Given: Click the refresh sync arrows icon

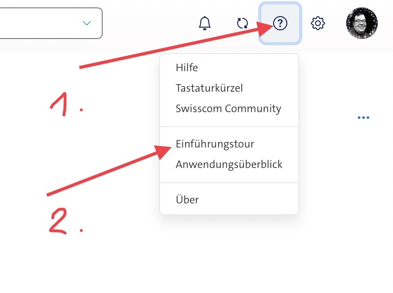Looking at the screenshot, I should pos(242,24).
